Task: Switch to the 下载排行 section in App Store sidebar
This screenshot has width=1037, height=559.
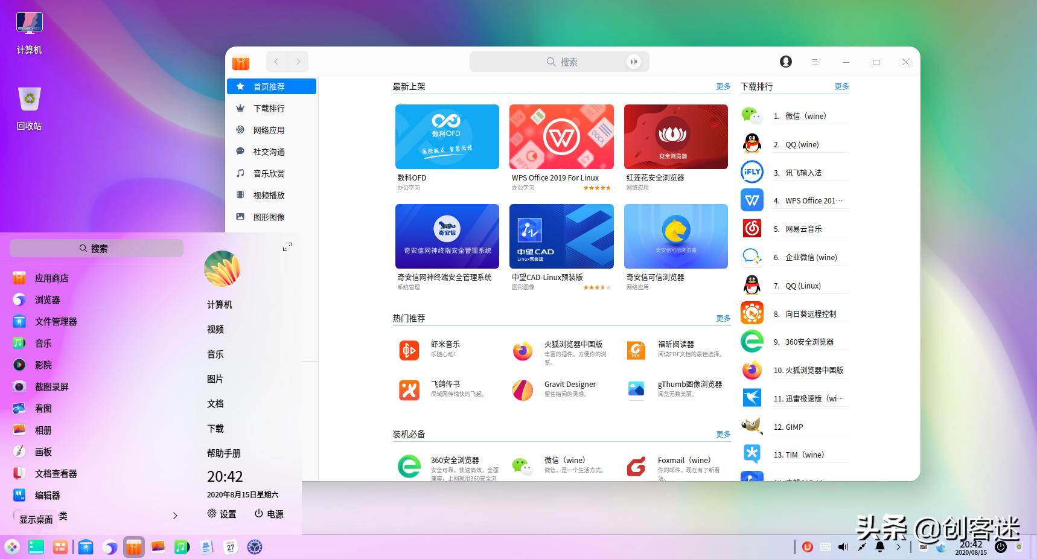Action: 268,108
